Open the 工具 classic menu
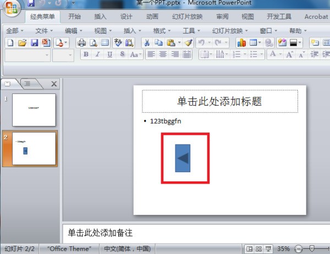Viewport: 330px width, 254px height. (191, 31)
